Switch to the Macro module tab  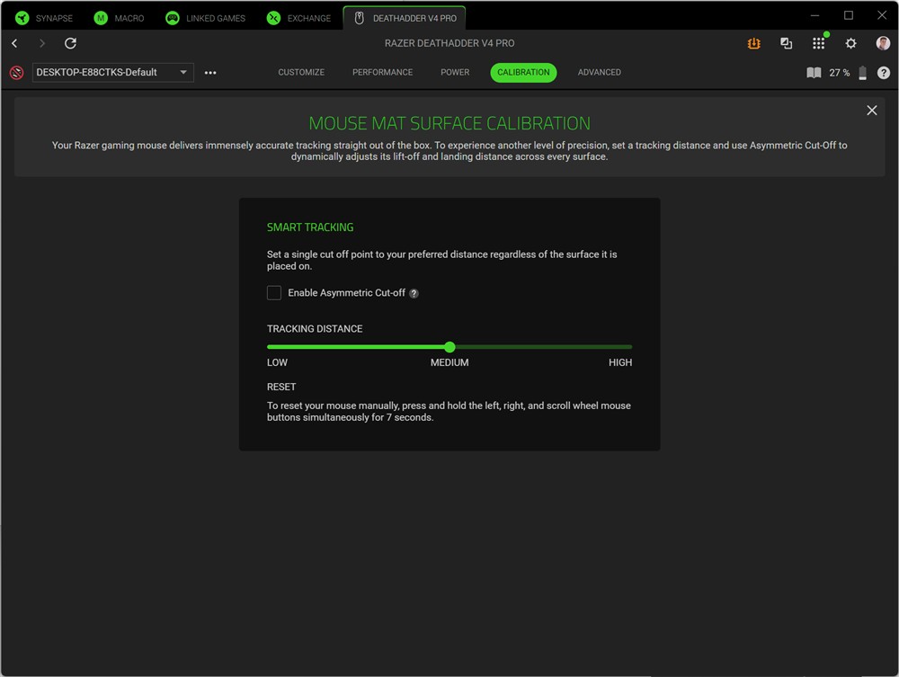coord(119,18)
